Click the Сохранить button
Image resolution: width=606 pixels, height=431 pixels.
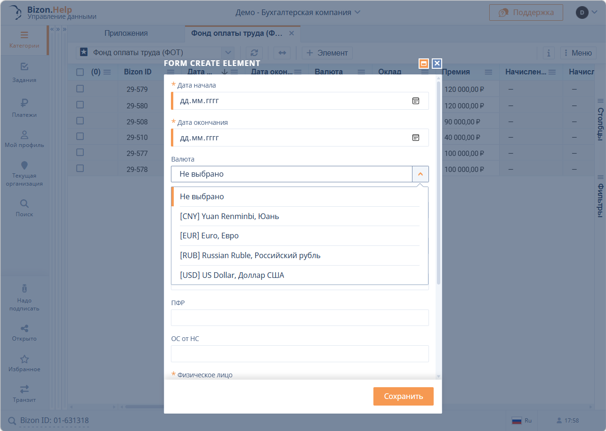tap(403, 396)
